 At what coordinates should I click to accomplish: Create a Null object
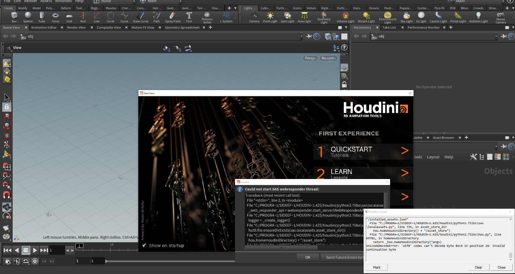(x=83, y=17)
